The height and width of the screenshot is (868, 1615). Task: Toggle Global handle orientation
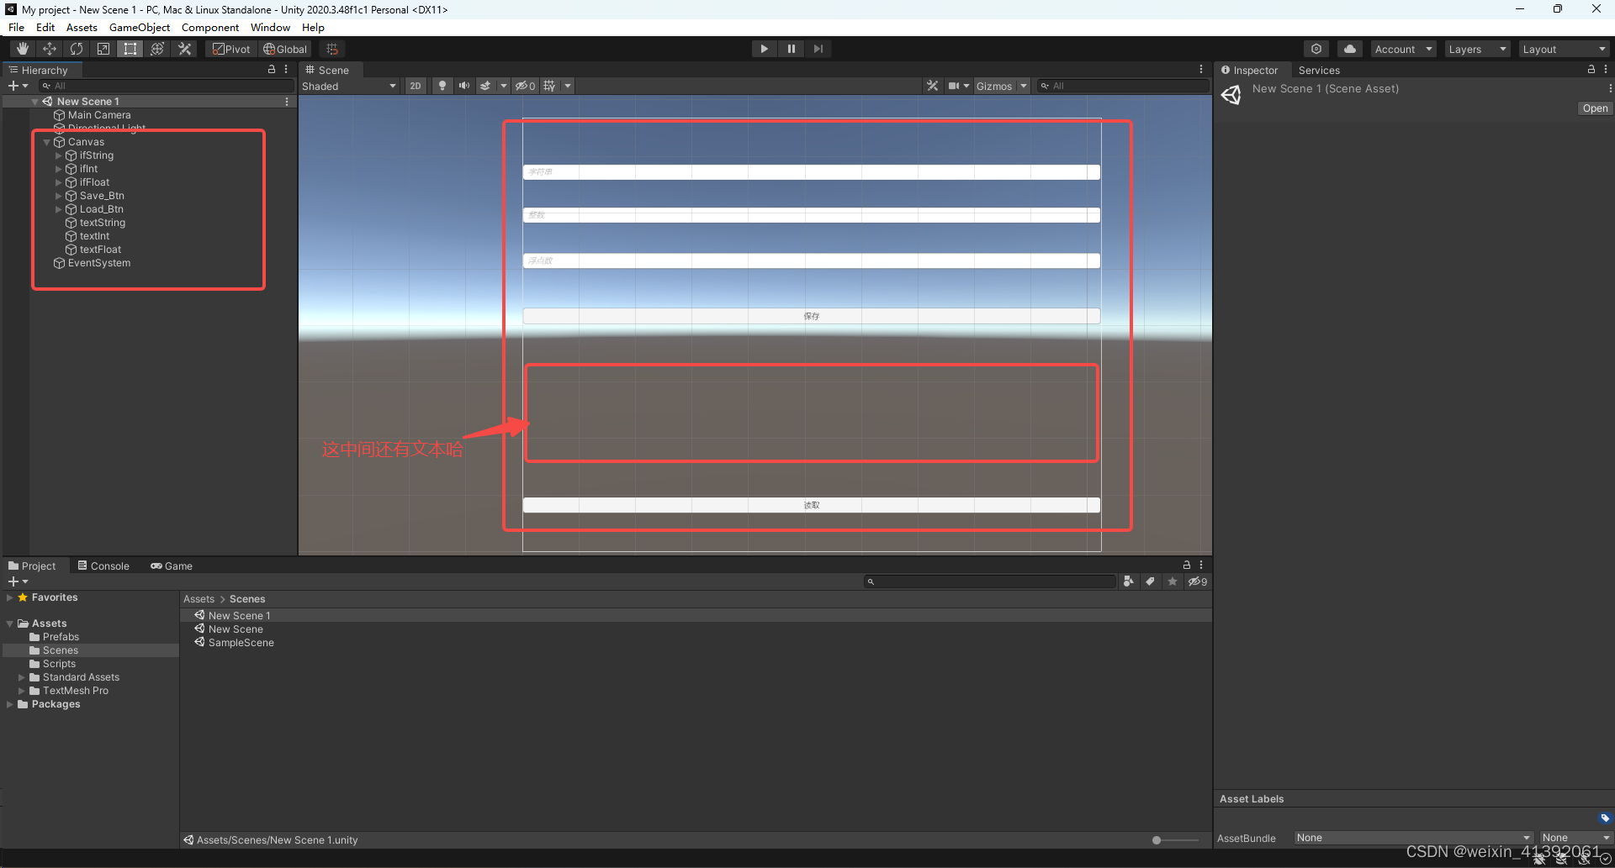[x=285, y=48]
